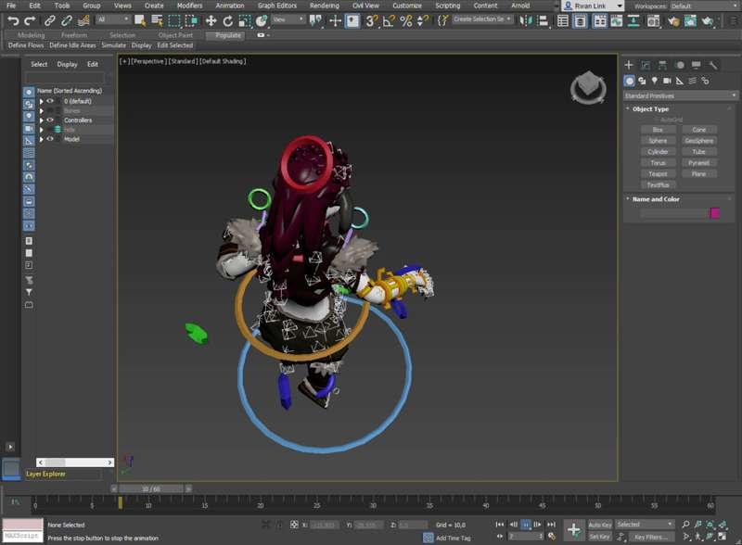Open the Workspaces Default dropdown
The image size is (742, 545).
[704, 6]
